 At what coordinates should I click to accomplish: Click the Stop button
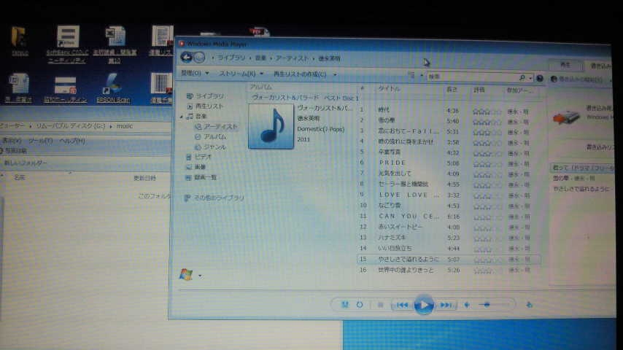380,305
